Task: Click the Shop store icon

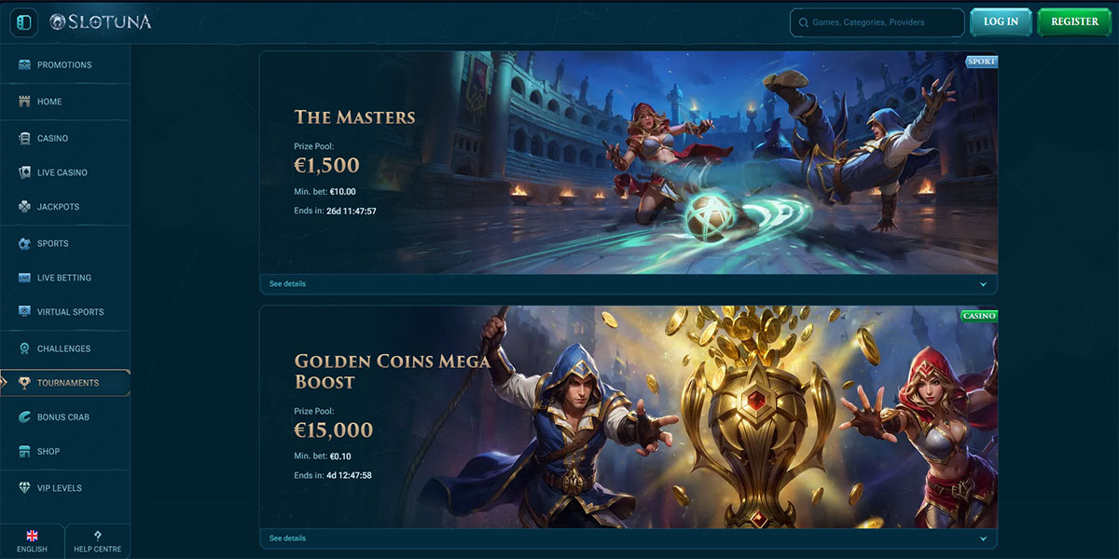Action: [x=24, y=451]
